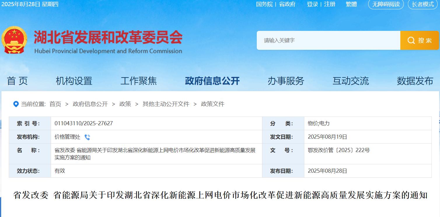440x217 pixels.
Task: Follow the 国务院 link
Action: coord(264,4)
